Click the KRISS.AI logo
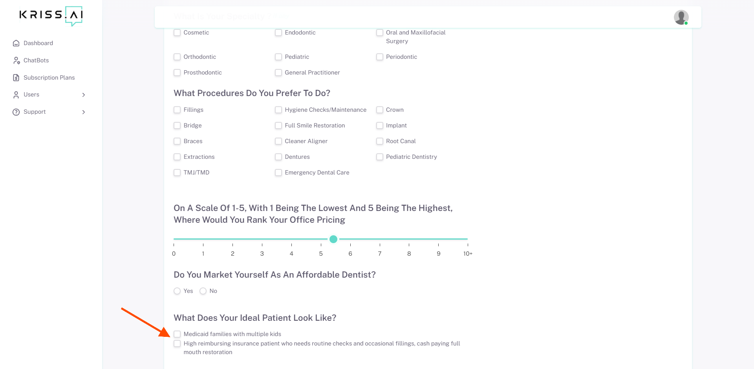Image resolution: width=754 pixels, height=369 pixels. coord(51,16)
